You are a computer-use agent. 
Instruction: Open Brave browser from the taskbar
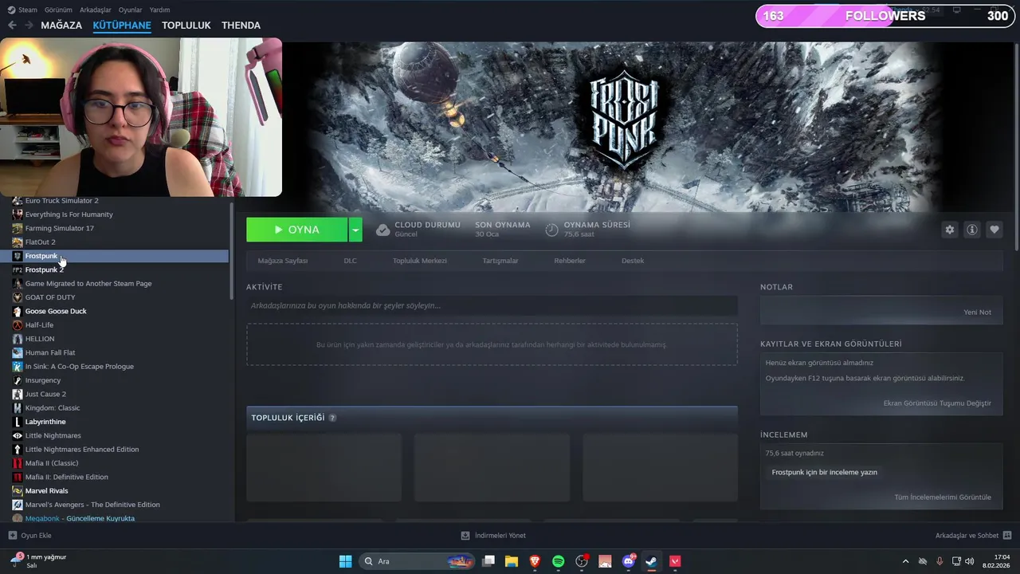[x=535, y=561]
